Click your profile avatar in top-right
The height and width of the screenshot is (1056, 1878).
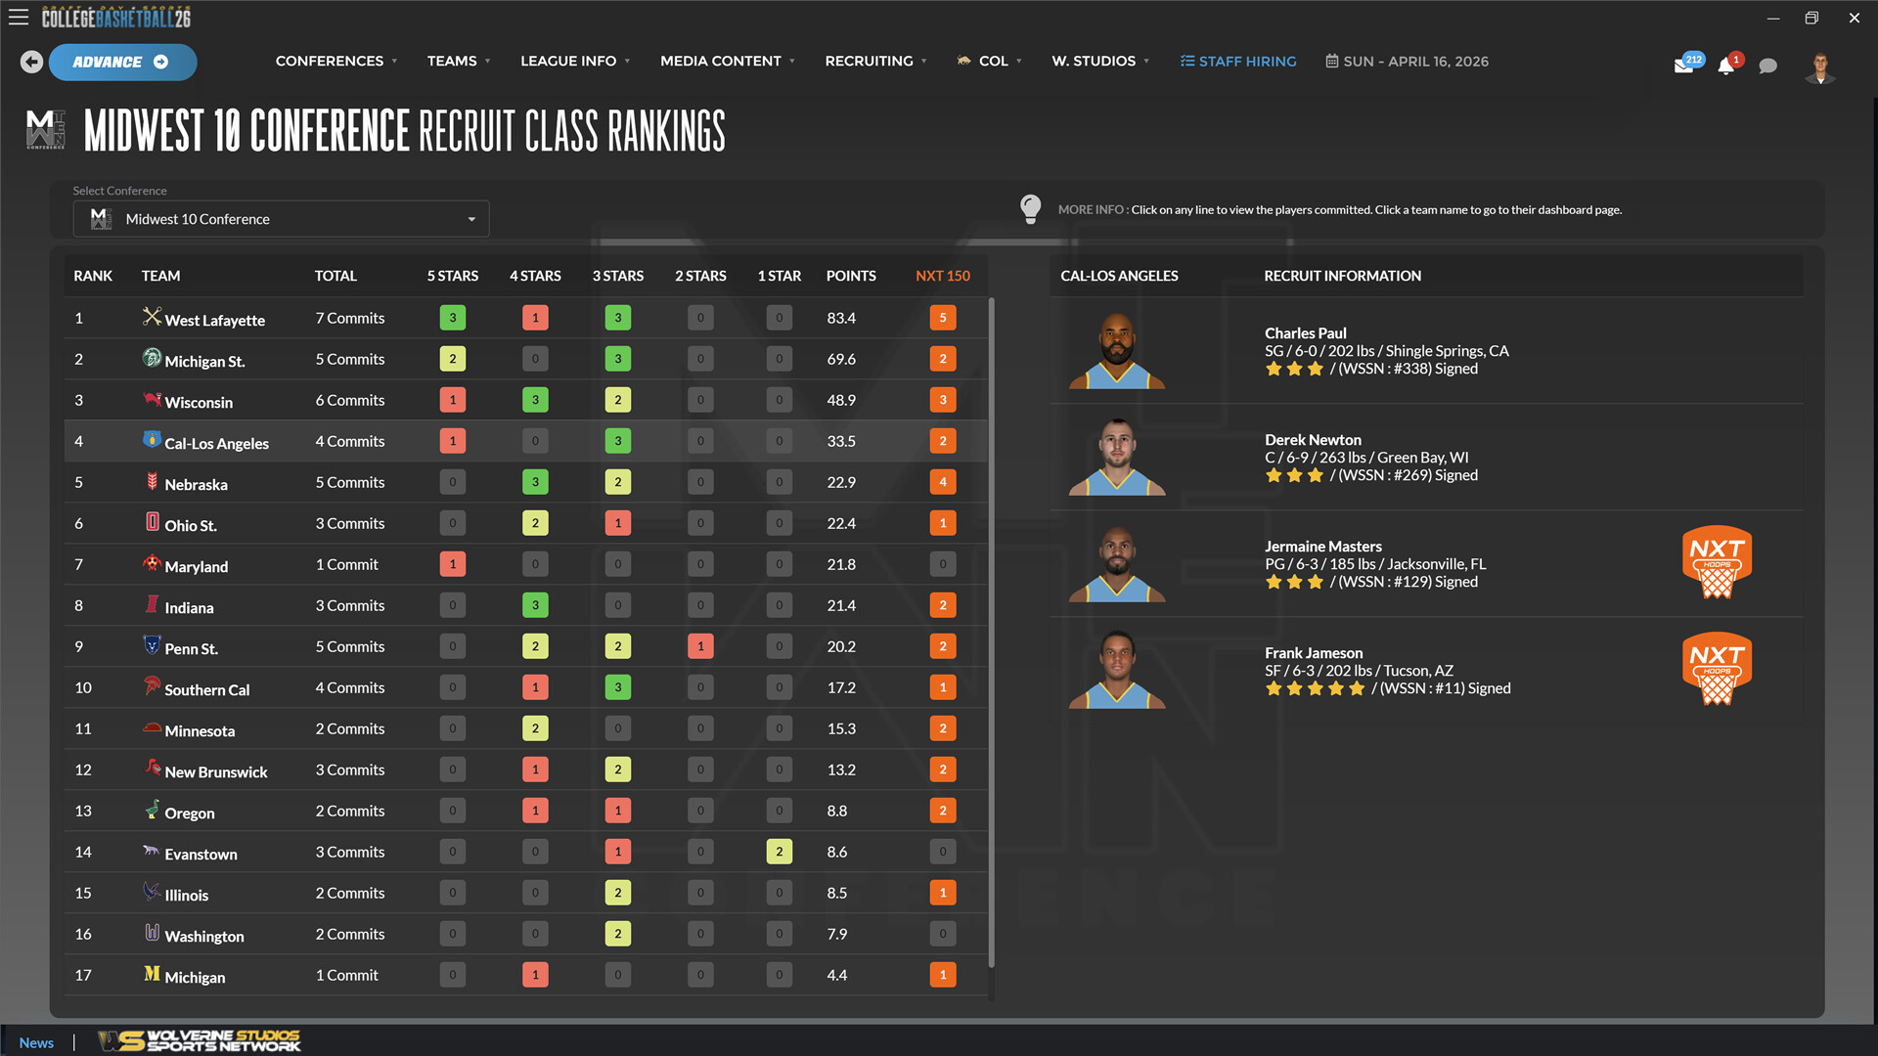pyautogui.click(x=1819, y=68)
